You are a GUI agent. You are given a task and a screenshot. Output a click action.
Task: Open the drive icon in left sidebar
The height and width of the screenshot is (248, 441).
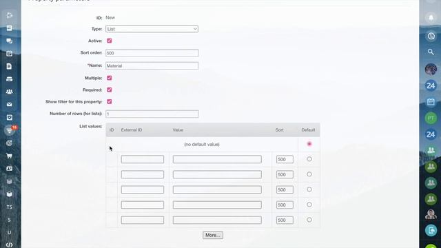pyautogui.click(x=9, y=79)
